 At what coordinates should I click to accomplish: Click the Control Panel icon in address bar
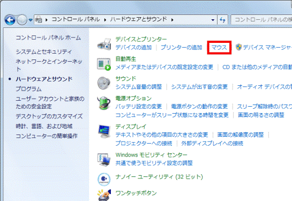[39, 19]
